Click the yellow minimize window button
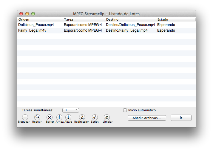Viewport: 213px width, 151px height. coord(27,14)
